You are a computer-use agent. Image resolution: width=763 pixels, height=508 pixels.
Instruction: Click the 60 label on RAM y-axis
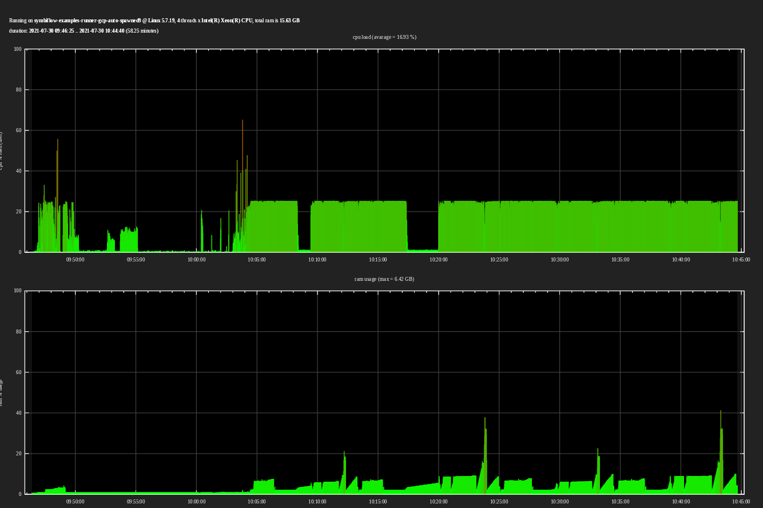tap(18, 372)
